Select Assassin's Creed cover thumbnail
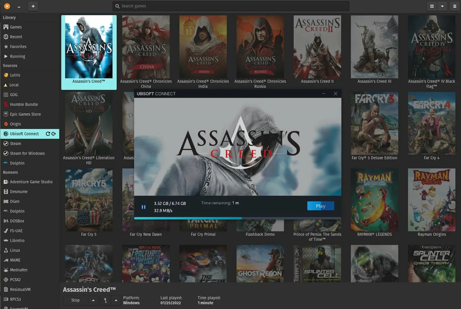 coord(89,47)
